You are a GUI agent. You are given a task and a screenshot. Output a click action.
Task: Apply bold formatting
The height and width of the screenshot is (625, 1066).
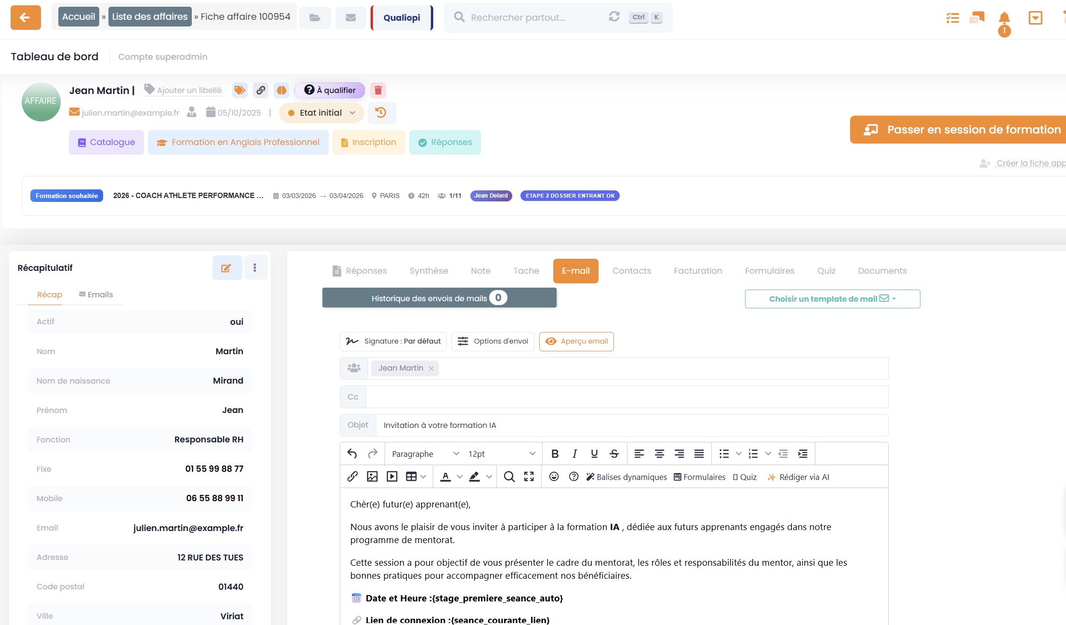click(x=555, y=454)
